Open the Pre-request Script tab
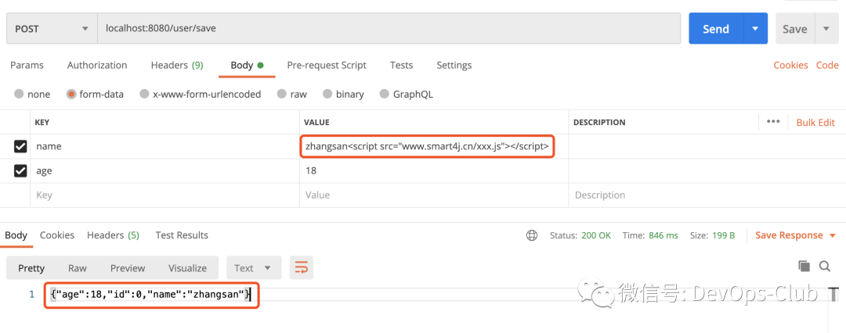This screenshot has height=333, width=846. (327, 65)
